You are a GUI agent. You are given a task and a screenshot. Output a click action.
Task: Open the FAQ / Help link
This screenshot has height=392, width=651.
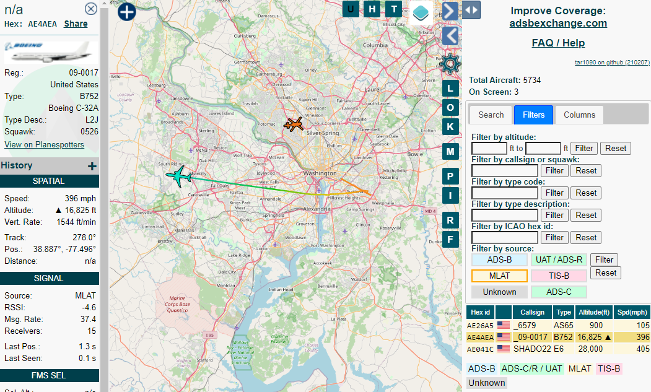coord(558,43)
